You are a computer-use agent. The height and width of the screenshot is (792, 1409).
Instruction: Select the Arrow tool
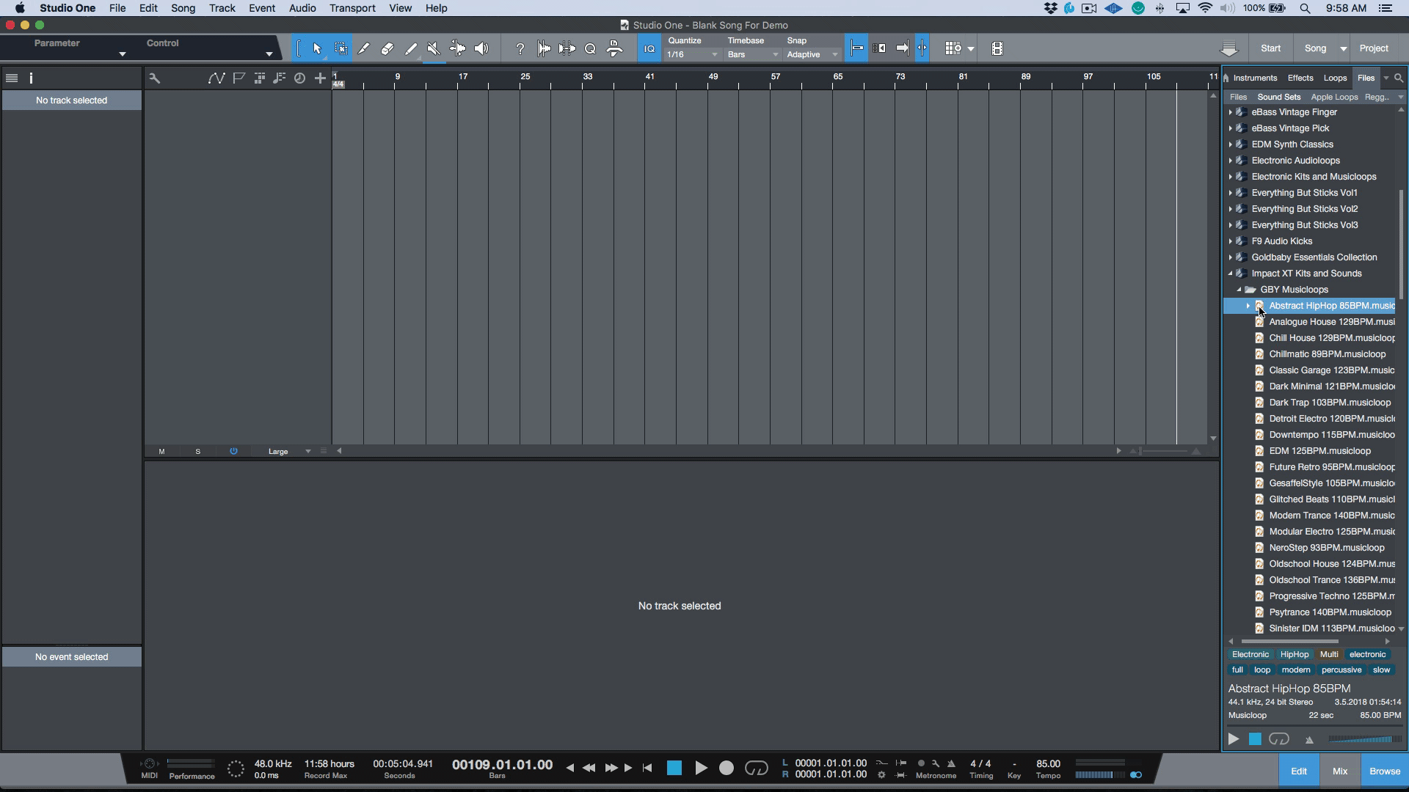pyautogui.click(x=317, y=48)
